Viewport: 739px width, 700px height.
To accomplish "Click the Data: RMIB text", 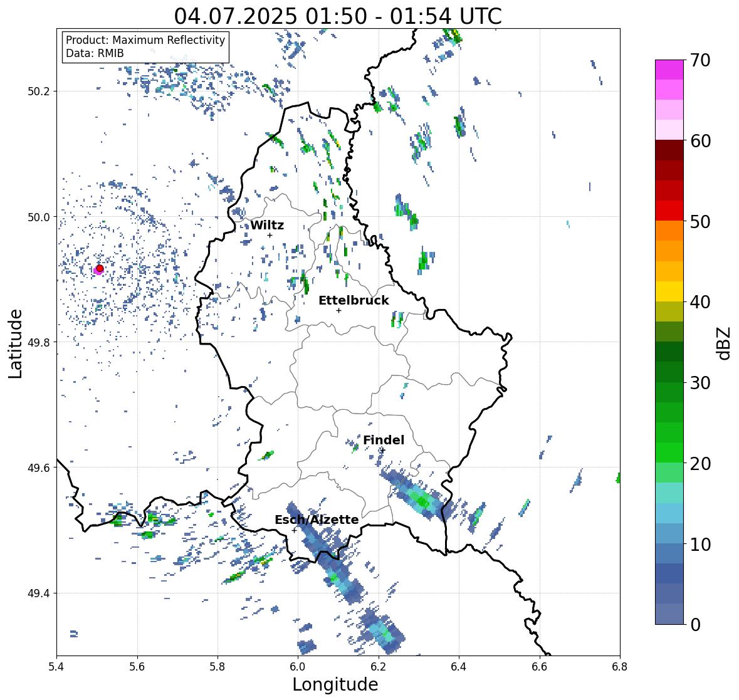I will (x=95, y=53).
